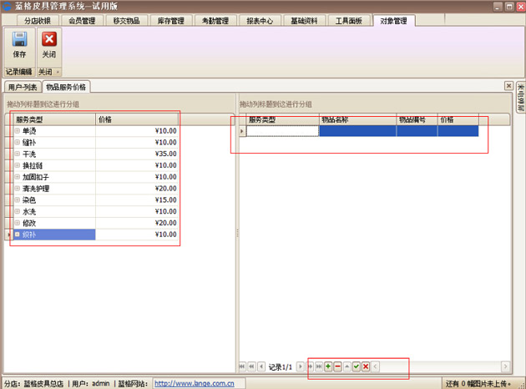The height and width of the screenshot is (389, 526).
Task: Close the document tab with panel X button
Action: pyautogui.click(x=508, y=86)
